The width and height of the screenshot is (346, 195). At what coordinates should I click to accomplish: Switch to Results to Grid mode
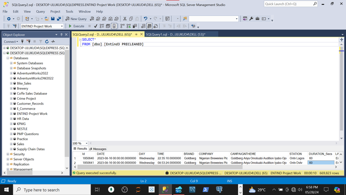pos(149,26)
